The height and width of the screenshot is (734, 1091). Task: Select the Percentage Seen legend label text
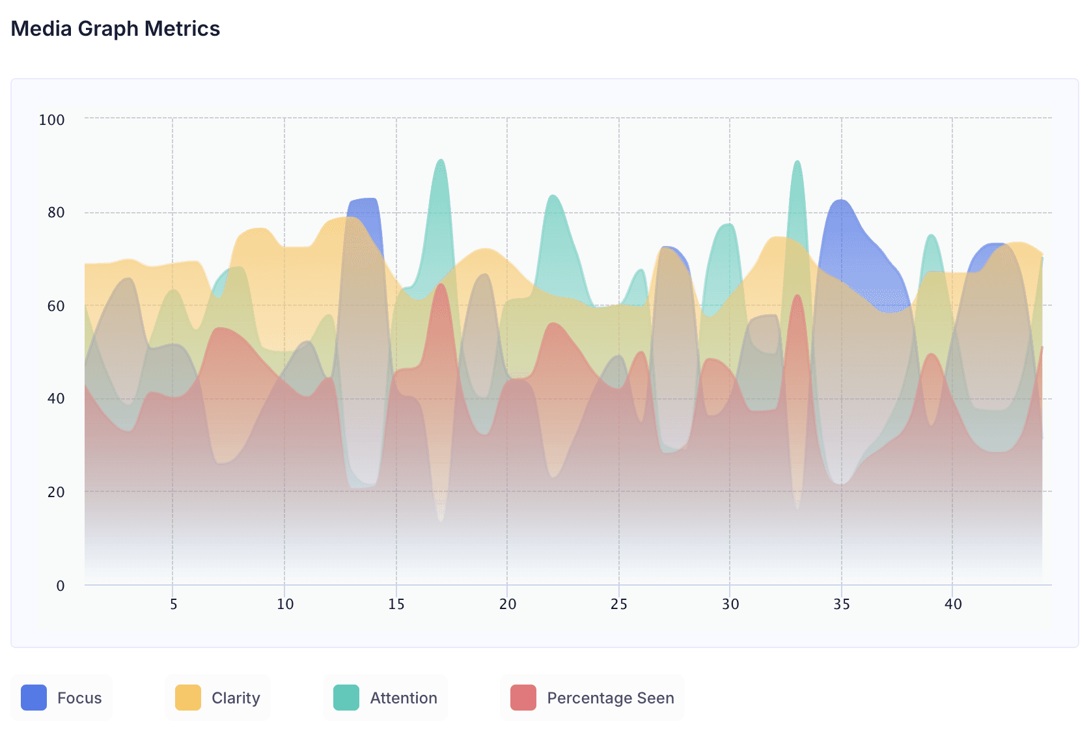click(611, 698)
